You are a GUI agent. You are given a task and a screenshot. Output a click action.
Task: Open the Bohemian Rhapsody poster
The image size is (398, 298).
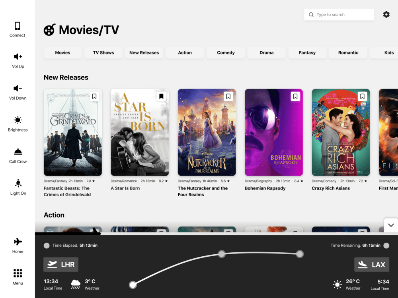click(x=274, y=132)
